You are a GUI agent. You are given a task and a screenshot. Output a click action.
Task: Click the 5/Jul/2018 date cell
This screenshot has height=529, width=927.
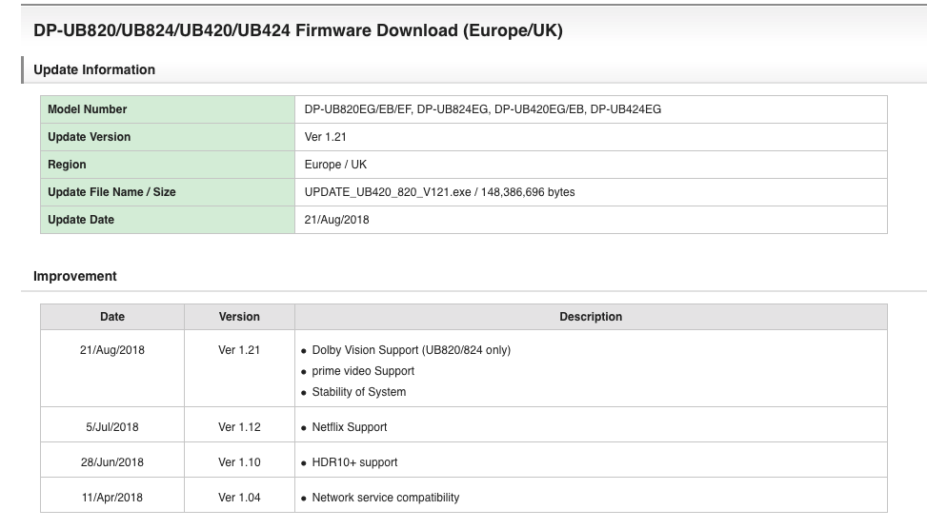click(112, 427)
